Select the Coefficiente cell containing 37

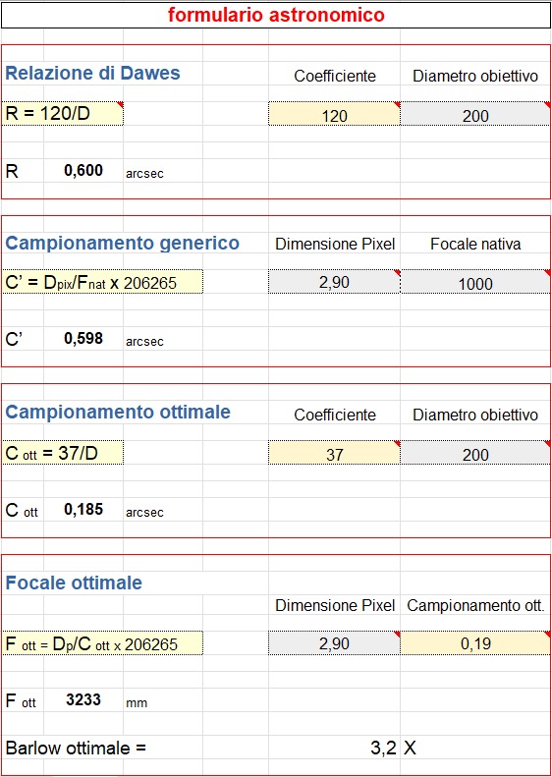(335, 453)
